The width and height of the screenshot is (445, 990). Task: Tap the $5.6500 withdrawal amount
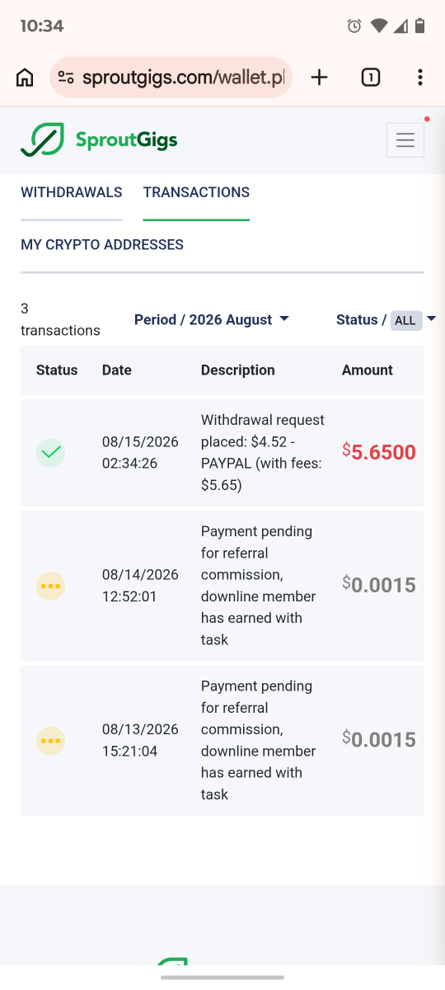379,452
